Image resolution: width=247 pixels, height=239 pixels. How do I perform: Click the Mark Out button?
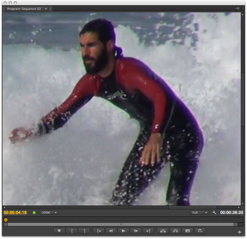click(84, 231)
